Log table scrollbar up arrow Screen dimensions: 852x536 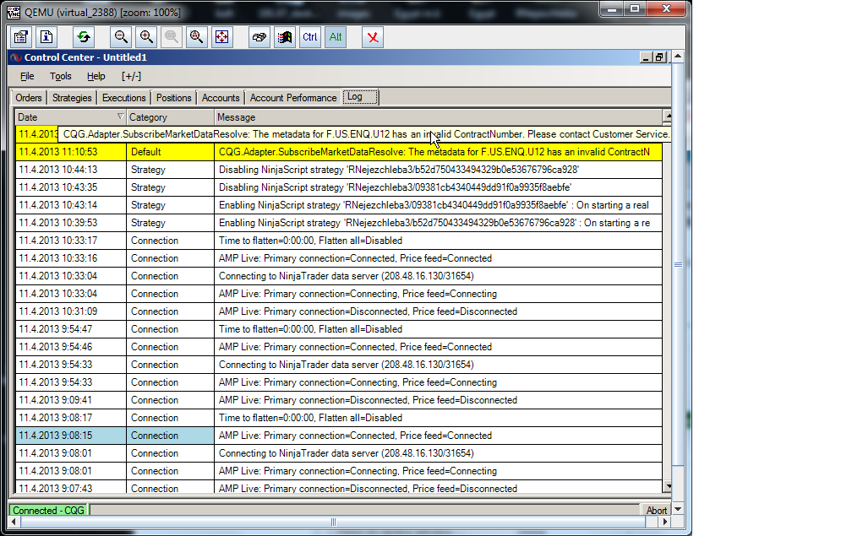(667, 116)
